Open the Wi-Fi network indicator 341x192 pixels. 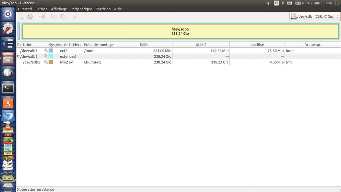click(x=268, y=3)
